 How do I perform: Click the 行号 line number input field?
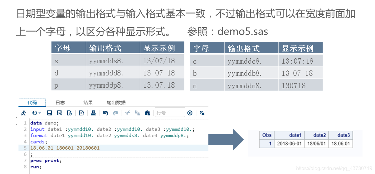click(x=170, y=113)
